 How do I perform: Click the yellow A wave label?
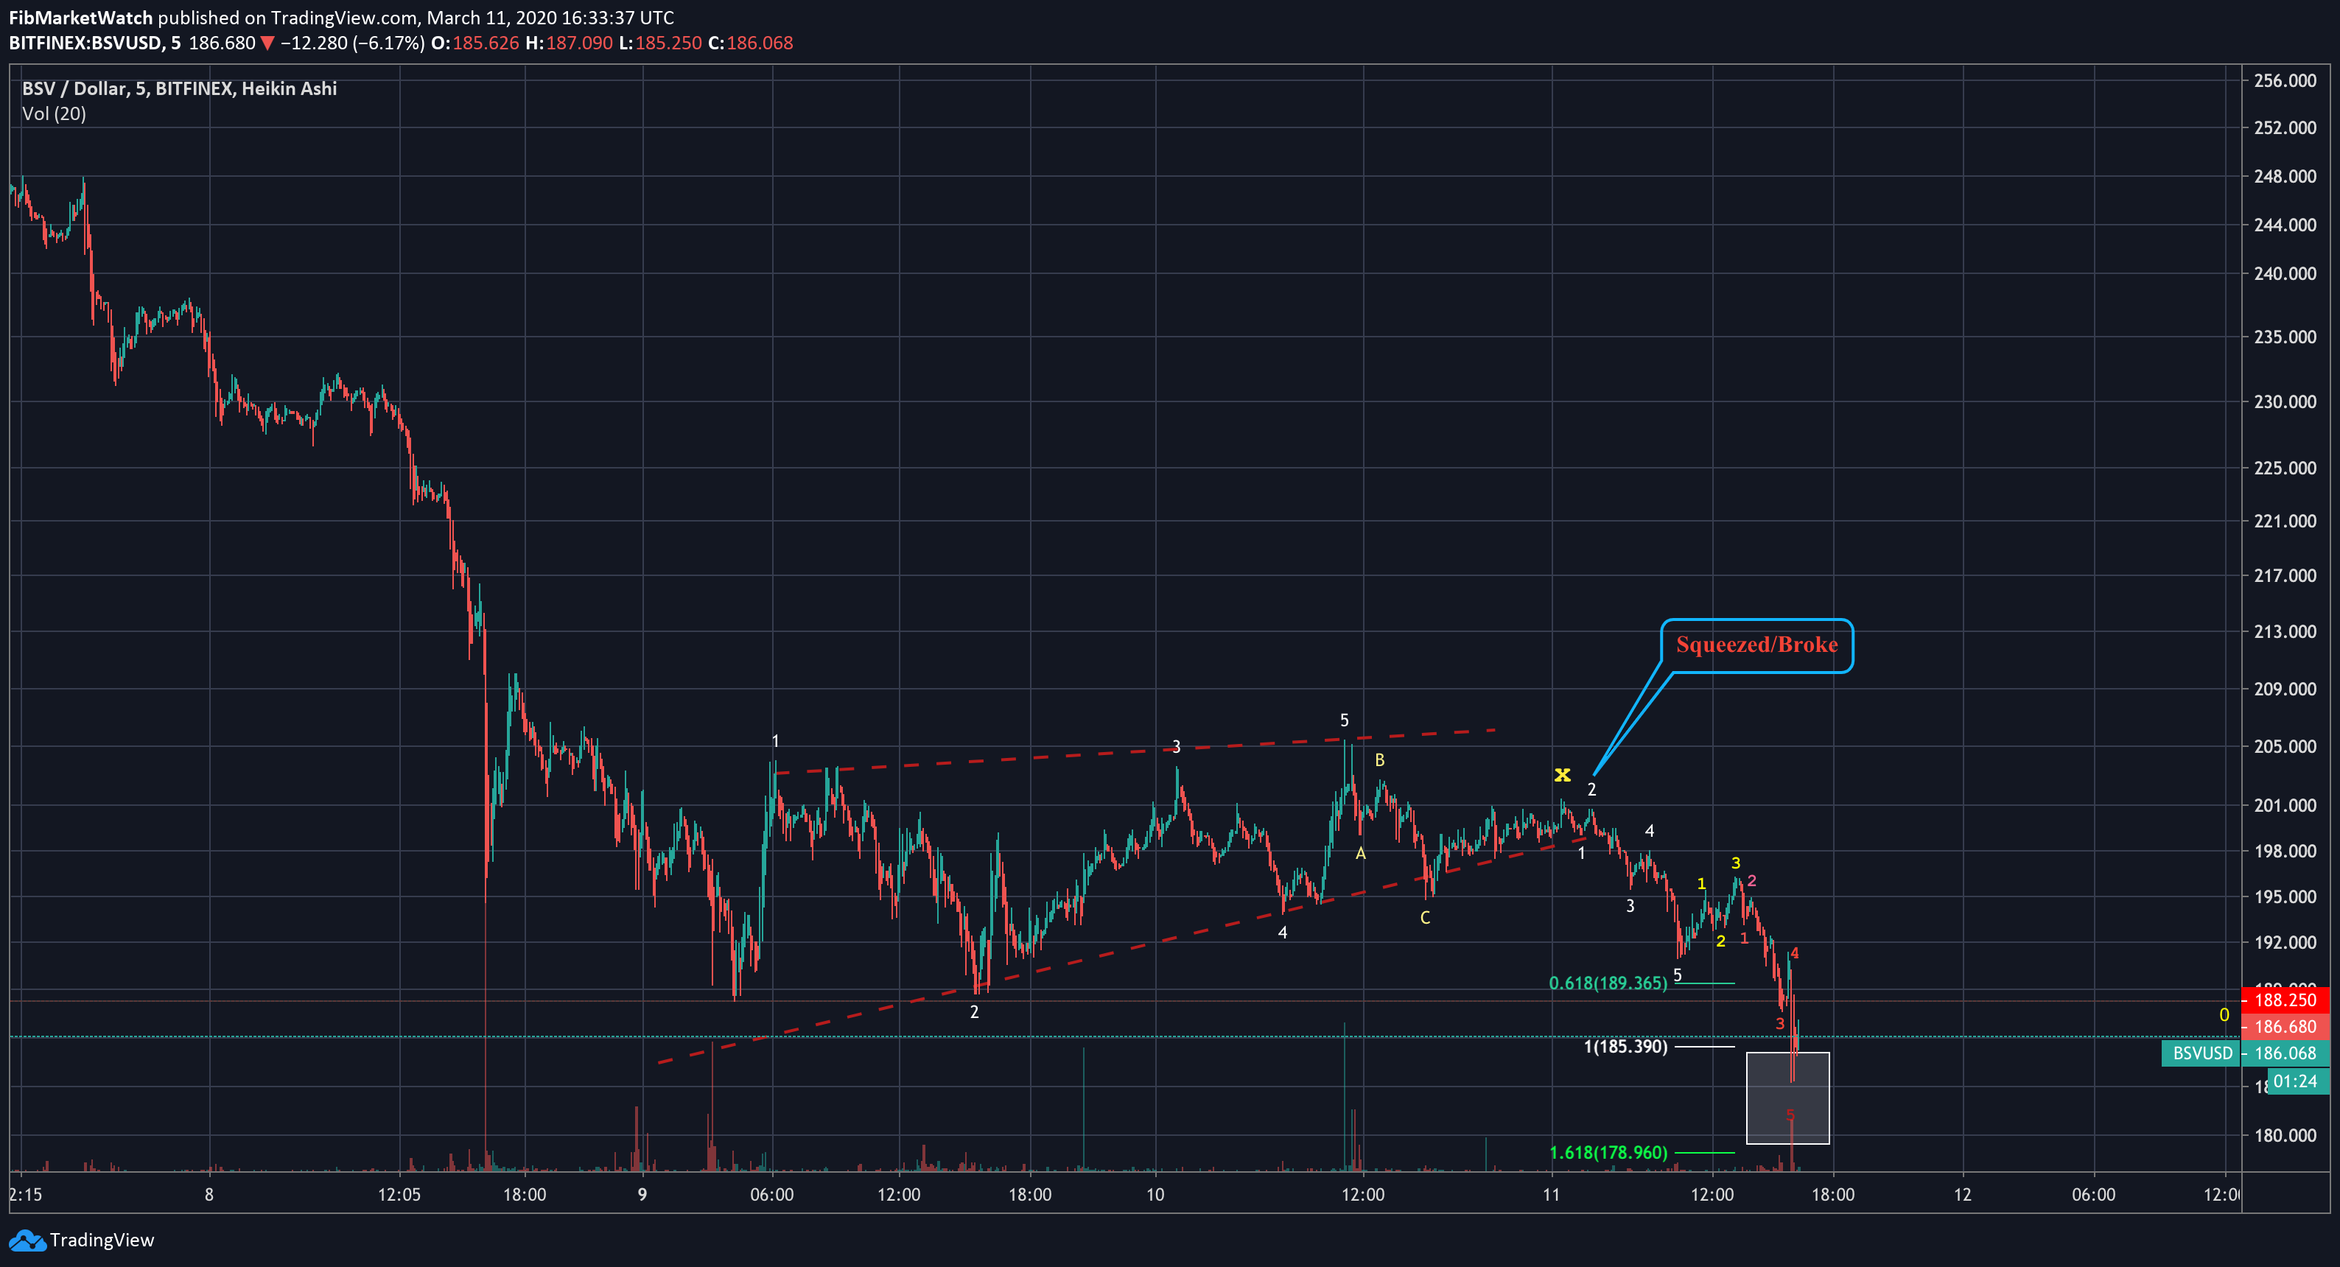(1360, 854)
